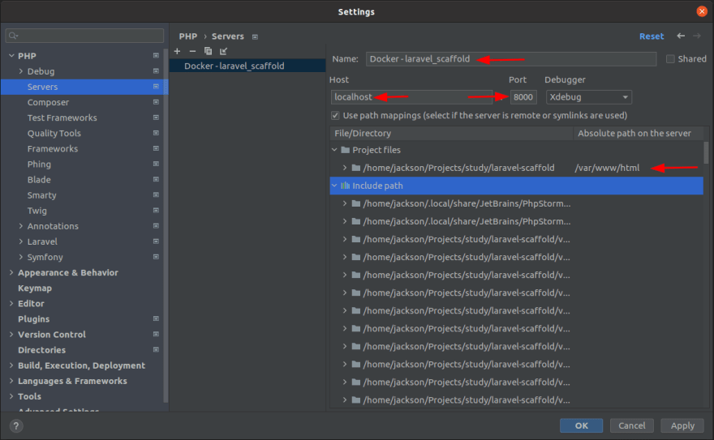Select Composer in the PHP settings
Screen dimensions: 714x440
(48, 103)
